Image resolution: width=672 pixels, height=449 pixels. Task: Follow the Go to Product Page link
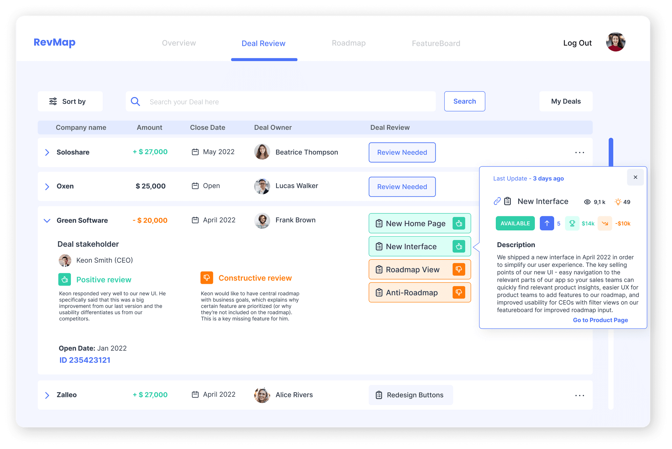click(x=600, y=320)
